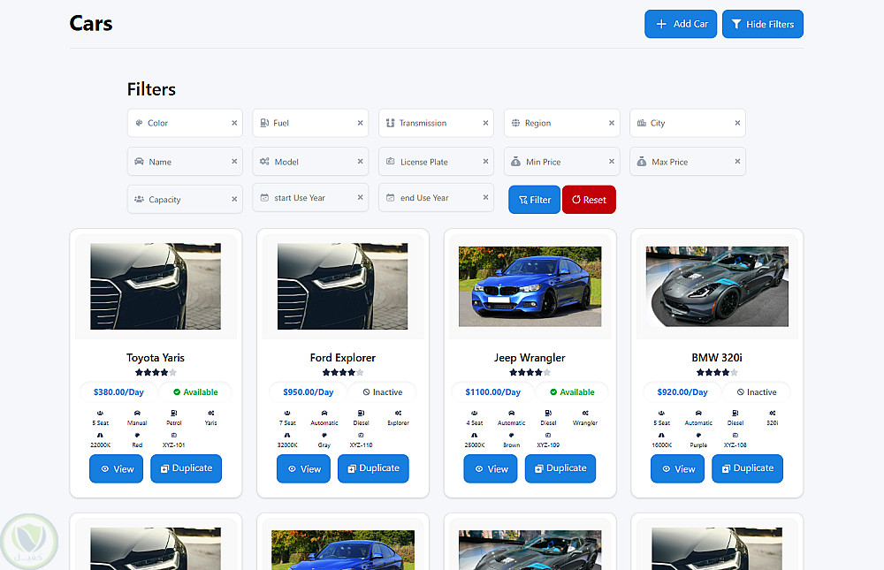This screenshot has width=884, height=570.
Task: Clear the Fuel filter with its X
Action: click(x=361, y=123)
